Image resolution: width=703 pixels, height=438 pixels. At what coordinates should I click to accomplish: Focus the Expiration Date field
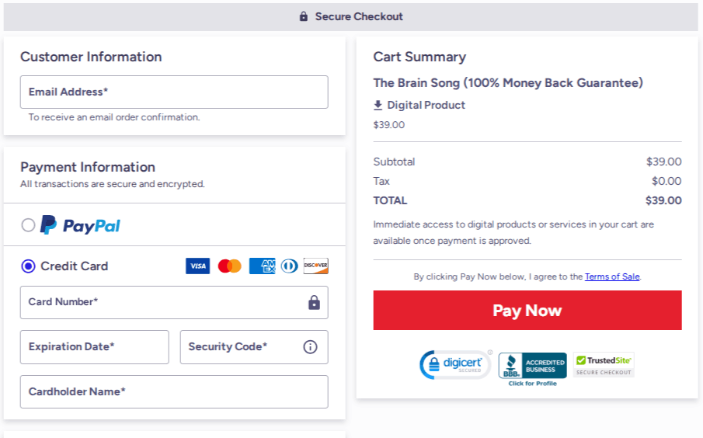point(94,347)
